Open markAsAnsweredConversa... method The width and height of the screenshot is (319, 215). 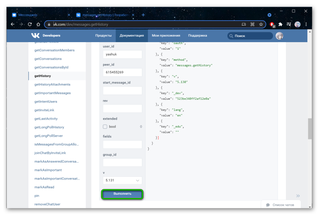click(x=56, y=161)
